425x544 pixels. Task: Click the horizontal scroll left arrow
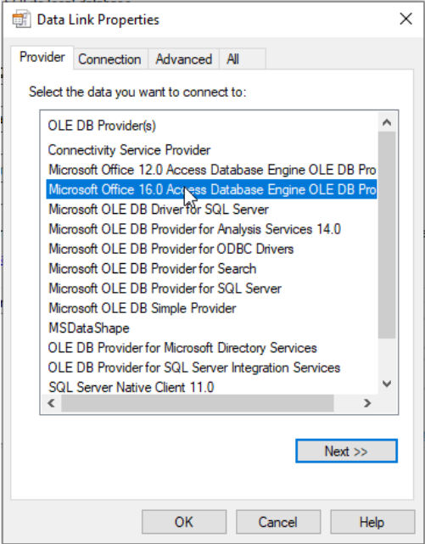coord(51,403)
